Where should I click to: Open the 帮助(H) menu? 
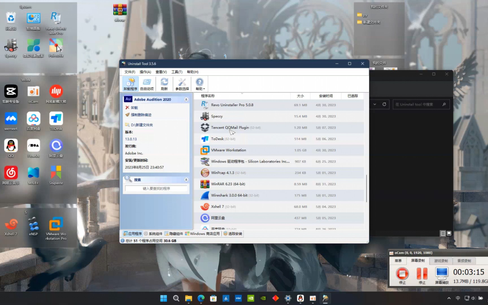click(x=193, y=72)
